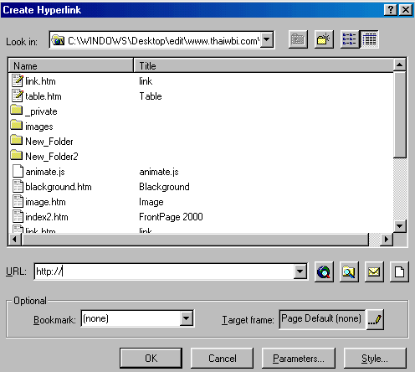Browse for a file on your computer icon
Image resolution: width=415 pixels, height=372 pixels.
tap(349, 271)
